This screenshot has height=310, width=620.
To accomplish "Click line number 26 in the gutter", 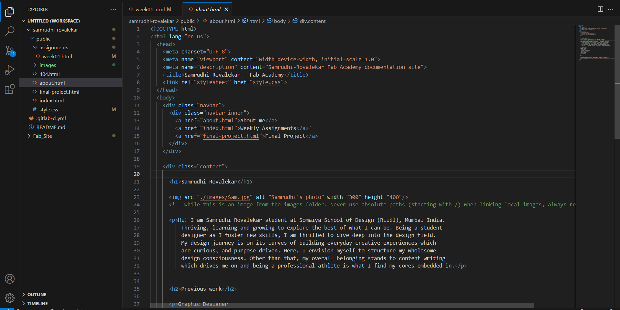I will [137, 220].
